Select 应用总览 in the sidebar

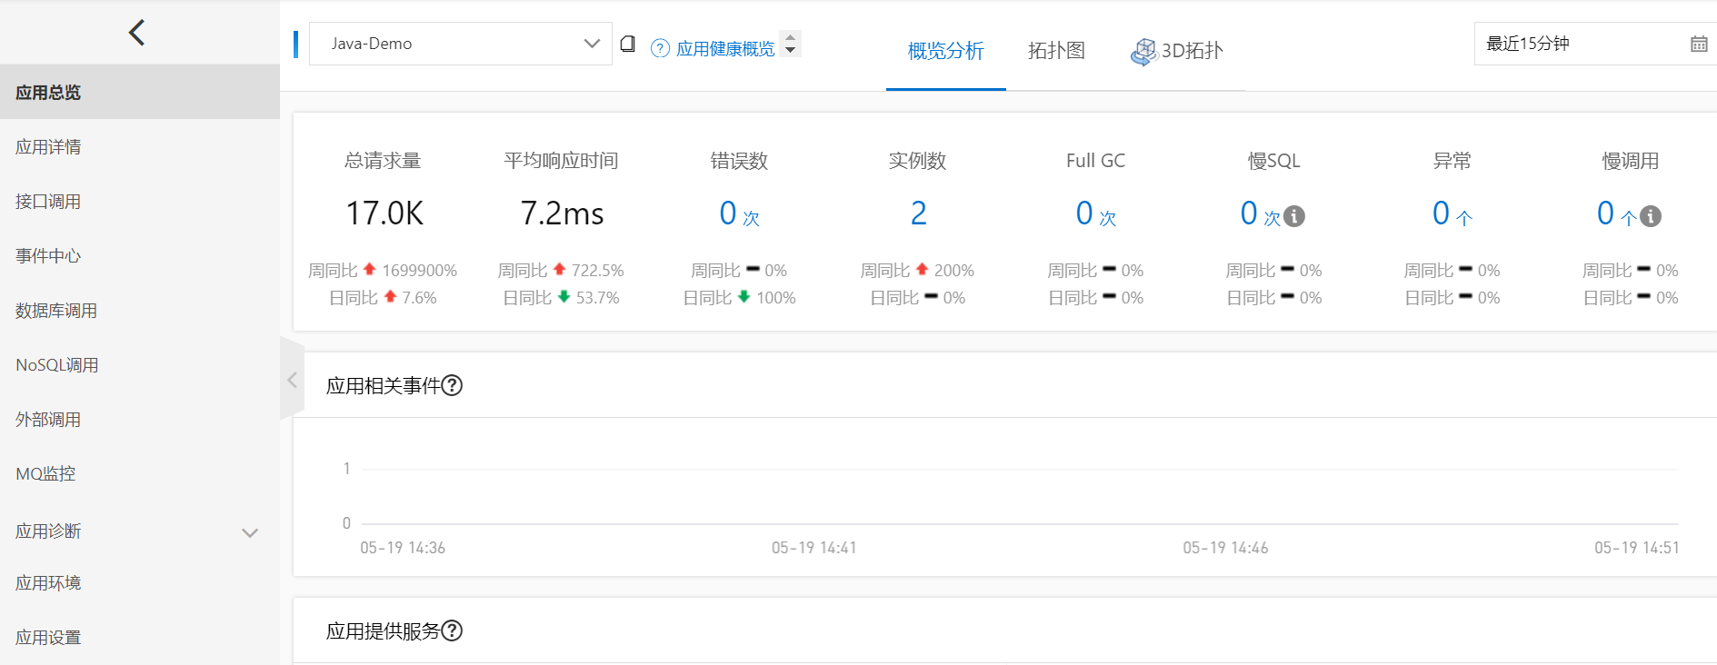point(140,92)
